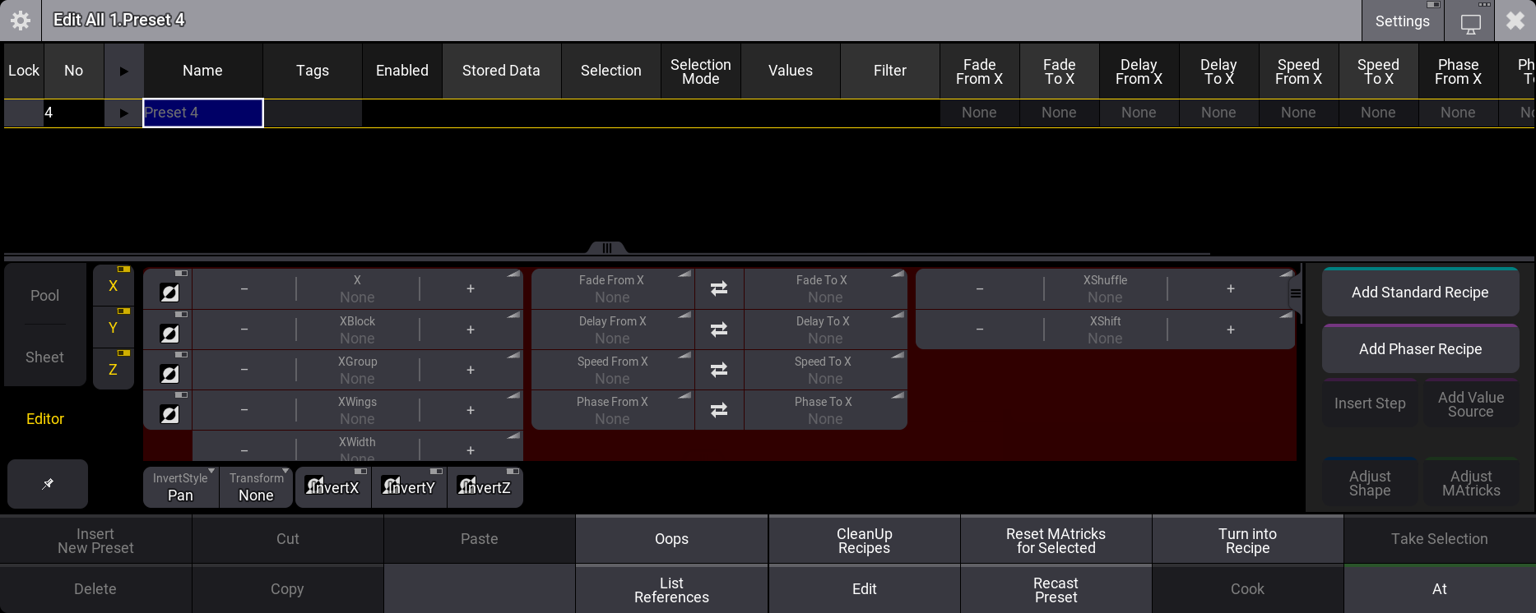Click the Oops button

tap(671, 539)
